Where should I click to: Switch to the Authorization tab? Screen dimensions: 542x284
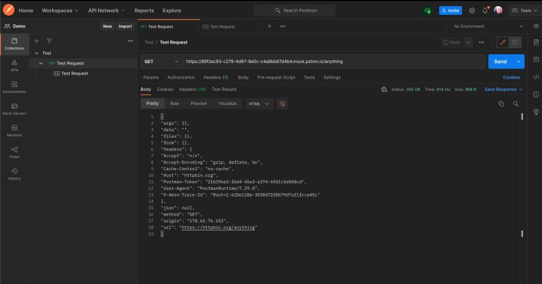pyautogui.click(x=181, y=77)
